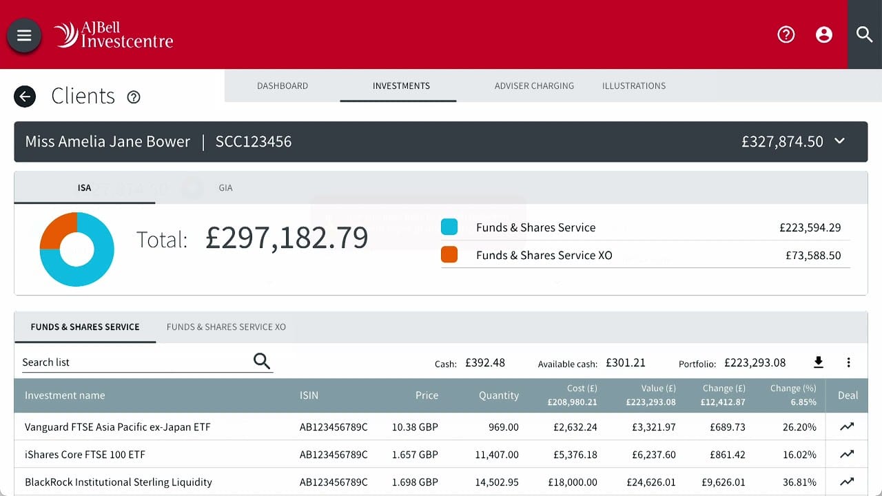Viewport: 882px width, 496px height.
Task: Expand the client total £327,874.50 chevron
Action: coord(839,141)
